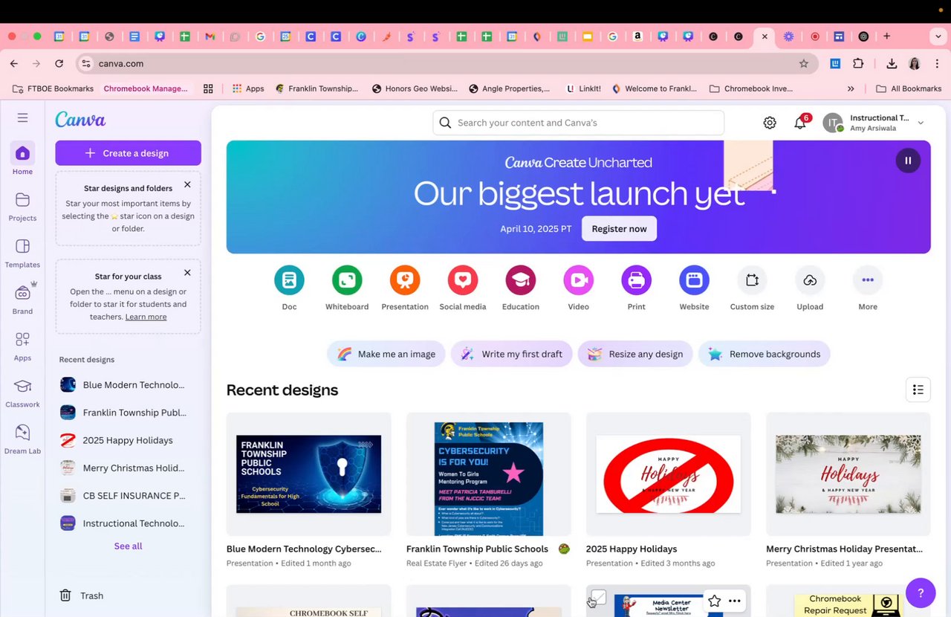951x617 pixels.
Task: Open Classwork in the sidebar
Action: 22,393
